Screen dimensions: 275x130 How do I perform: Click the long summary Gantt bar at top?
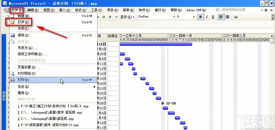click(x=156, y=44)
